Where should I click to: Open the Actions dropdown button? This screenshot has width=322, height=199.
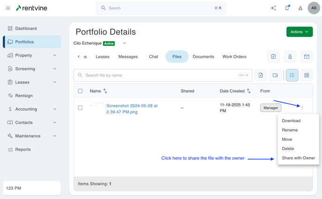[x=300, y=32]
